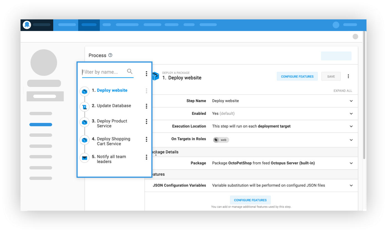The width and height of the screenshot is (387, 232).
Task: Open the account menu at top right
Action: (336, 25)
